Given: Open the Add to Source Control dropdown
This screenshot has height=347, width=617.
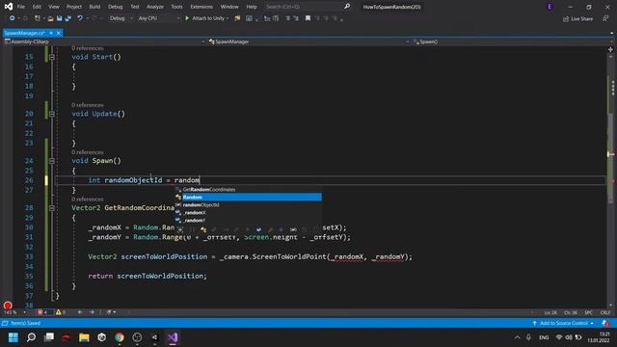Looking at the screenshot, I should [x=563, y=323].
